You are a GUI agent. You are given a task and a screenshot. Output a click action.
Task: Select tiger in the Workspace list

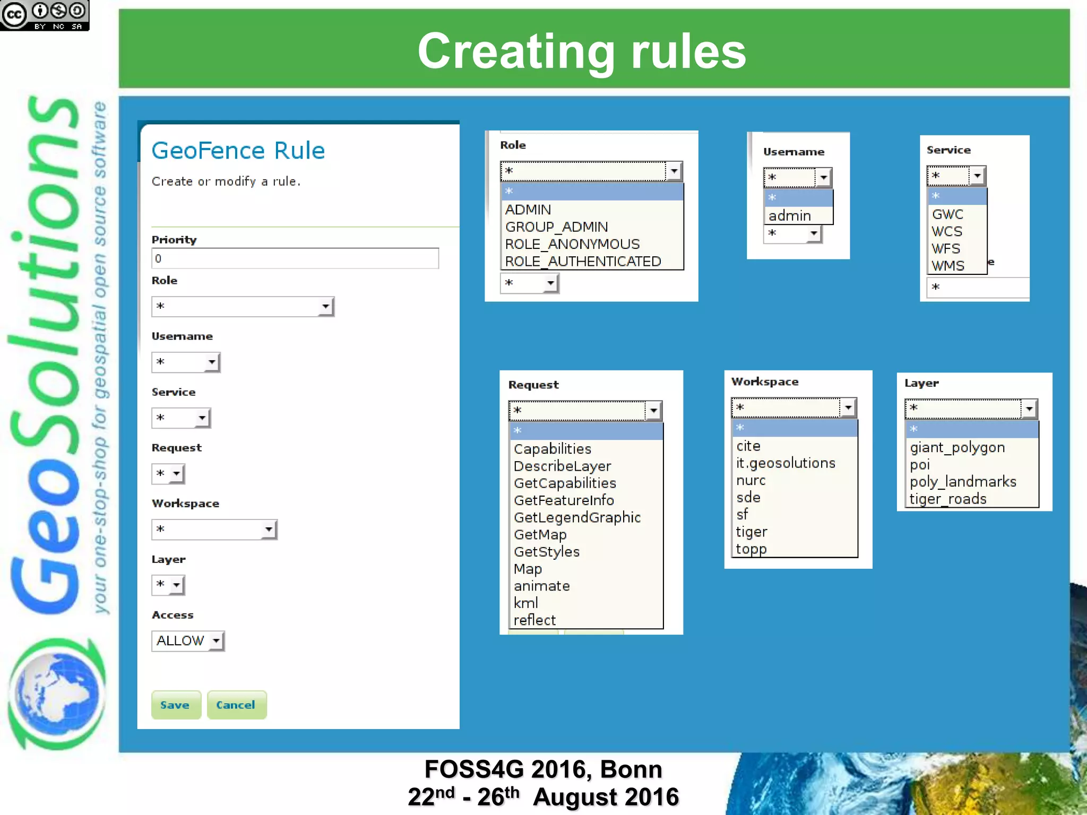(x=795, y=532)
